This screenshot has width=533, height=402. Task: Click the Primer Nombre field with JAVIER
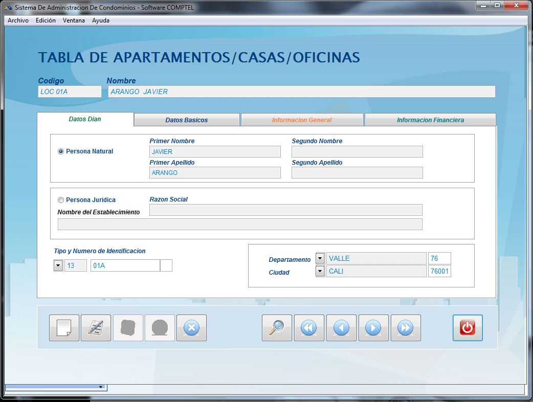(215, 152)
